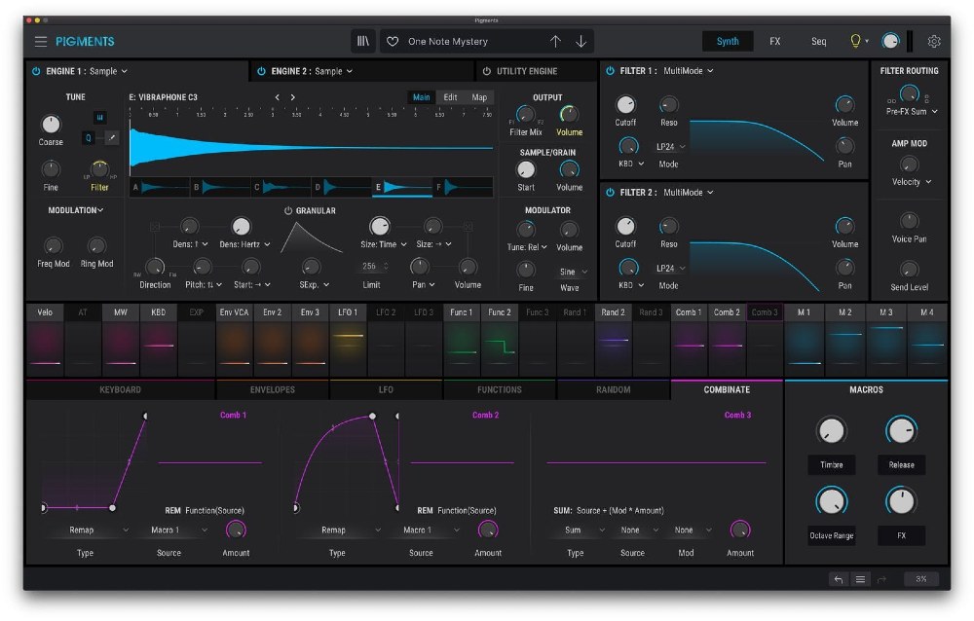The height and width of the screenshot is (621, 974).
Task: Open the Envelopes modulation tab
Action: 272,389
